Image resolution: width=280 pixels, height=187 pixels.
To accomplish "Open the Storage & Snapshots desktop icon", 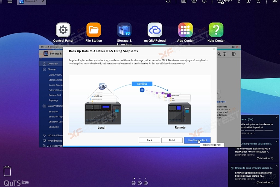I will (124, 30).
